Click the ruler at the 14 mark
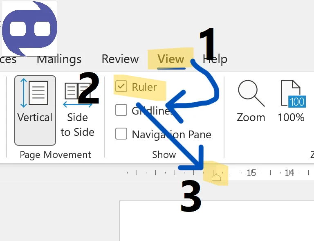Screen dimensions: 314x241 (x=289, y=173)
